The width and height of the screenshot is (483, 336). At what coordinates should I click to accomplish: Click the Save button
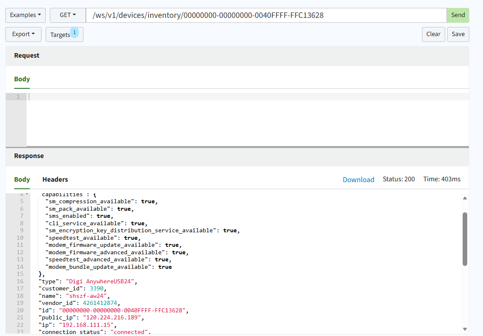458,34
